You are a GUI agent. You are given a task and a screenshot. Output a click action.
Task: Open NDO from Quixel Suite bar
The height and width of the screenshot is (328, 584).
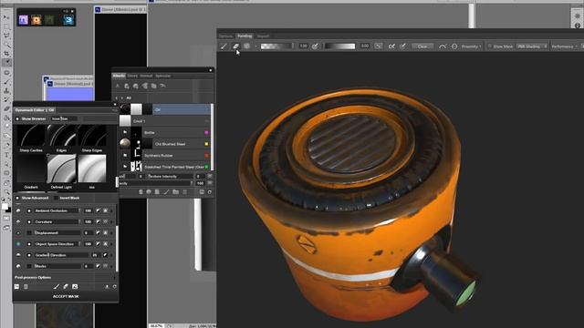point(23,20)
